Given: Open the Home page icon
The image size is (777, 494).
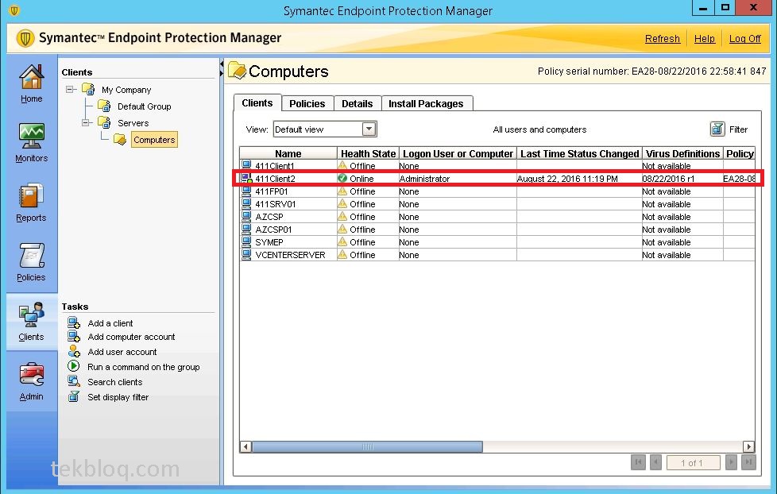Looking at the screenshot, I should [31, 77].
